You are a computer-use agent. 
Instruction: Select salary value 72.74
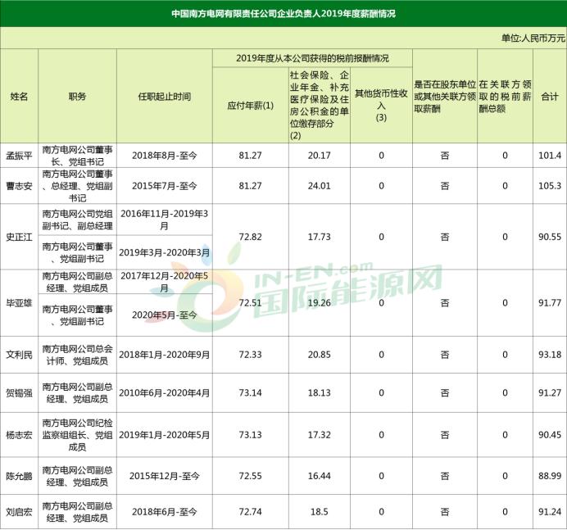click(250, 512)
